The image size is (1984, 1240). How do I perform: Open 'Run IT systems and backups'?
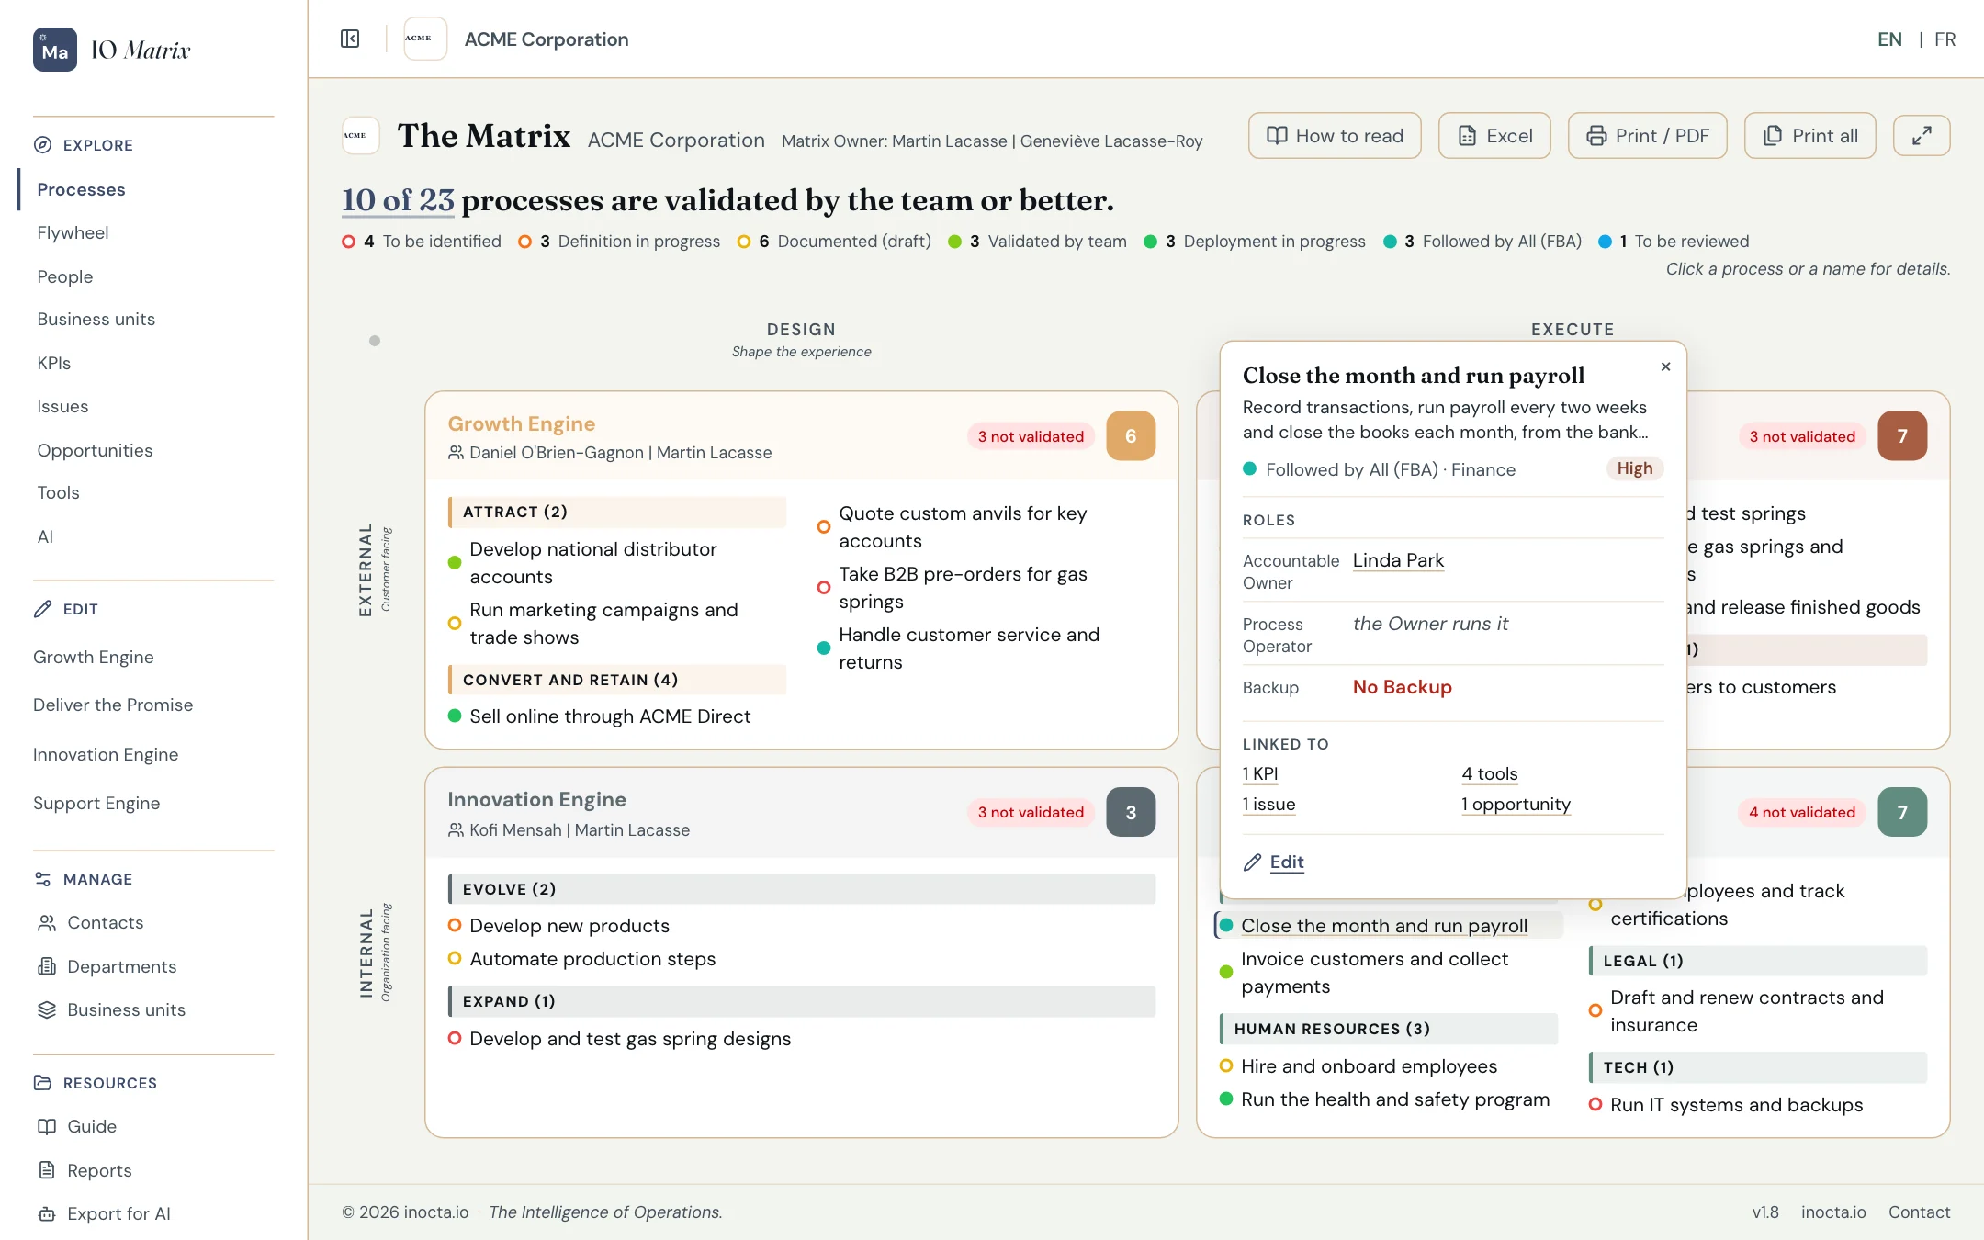(x=1736, y=1105)
